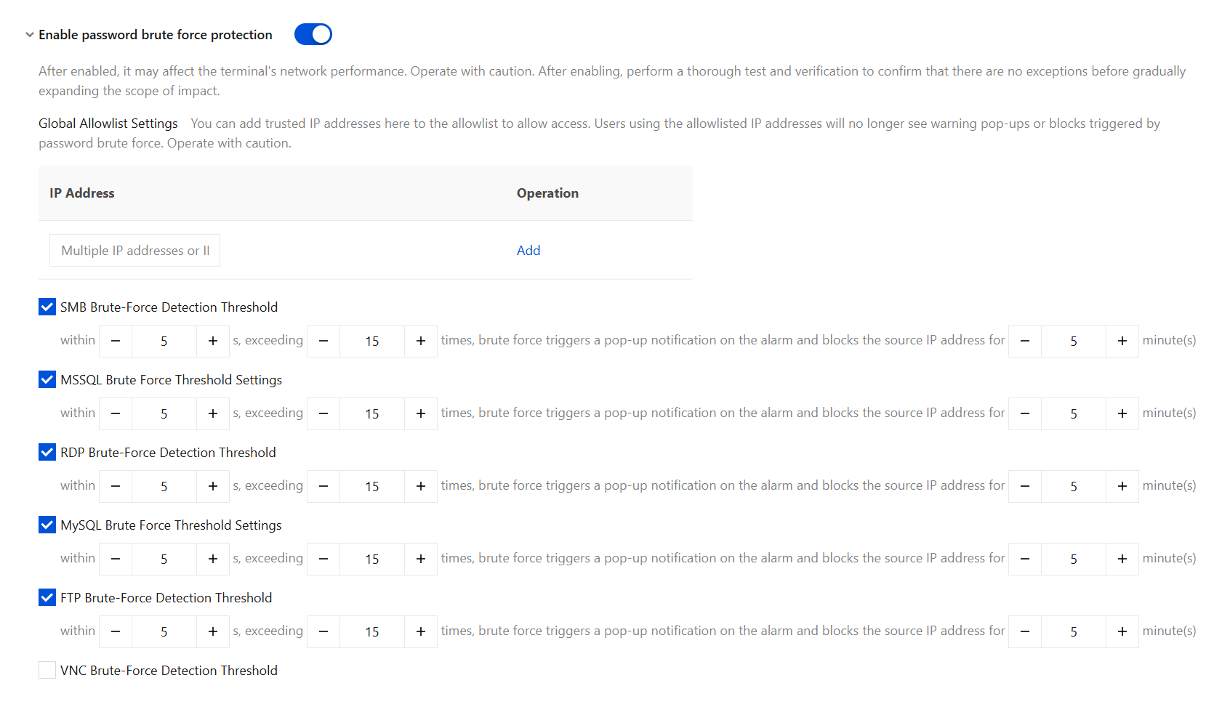Viewport: 1222px width, 707px height.
Task: Decrease SMB exceeding times with minus
Action: pyautogui.click(x=323, y=341)
